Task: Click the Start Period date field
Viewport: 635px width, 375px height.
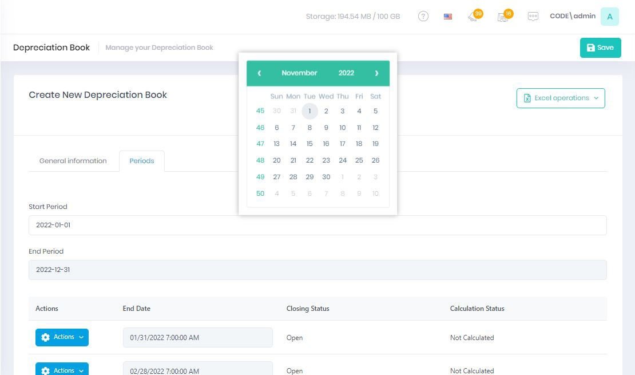Action: 317,225
